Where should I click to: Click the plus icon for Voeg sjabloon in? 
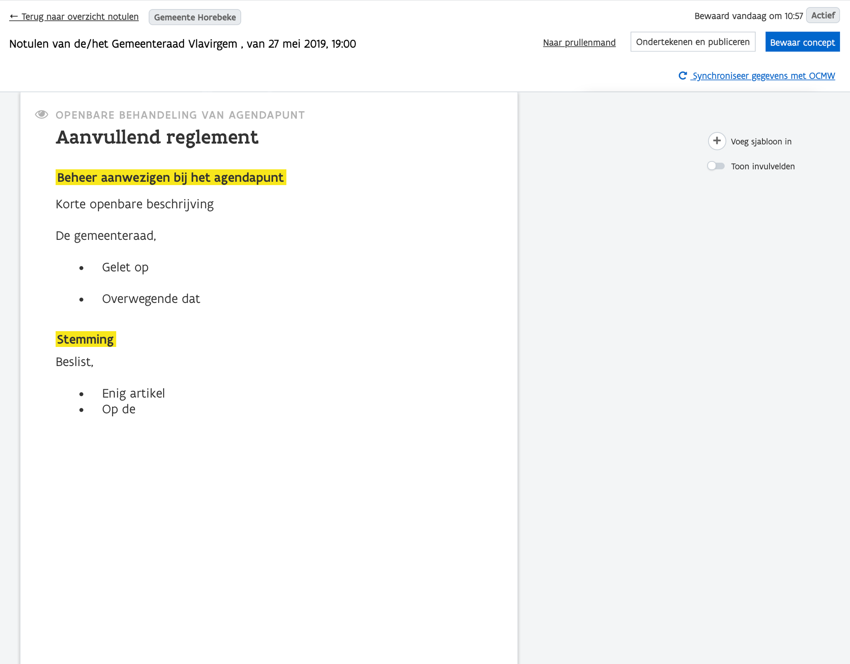(717, 141)
